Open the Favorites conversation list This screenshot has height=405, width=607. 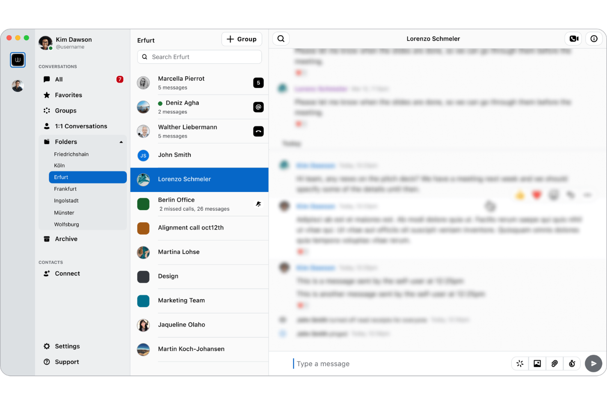68,95
